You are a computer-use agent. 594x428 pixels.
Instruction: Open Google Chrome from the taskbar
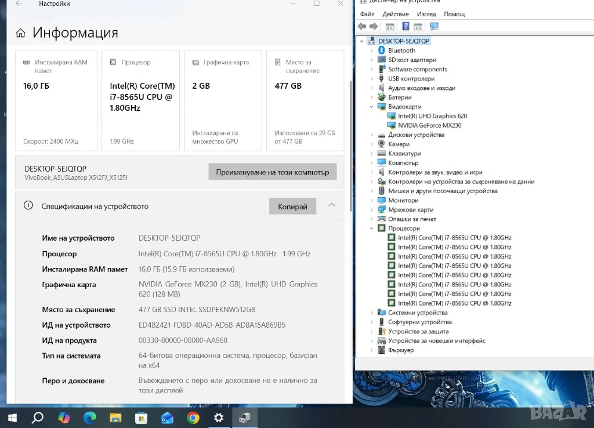click(193, 418)
